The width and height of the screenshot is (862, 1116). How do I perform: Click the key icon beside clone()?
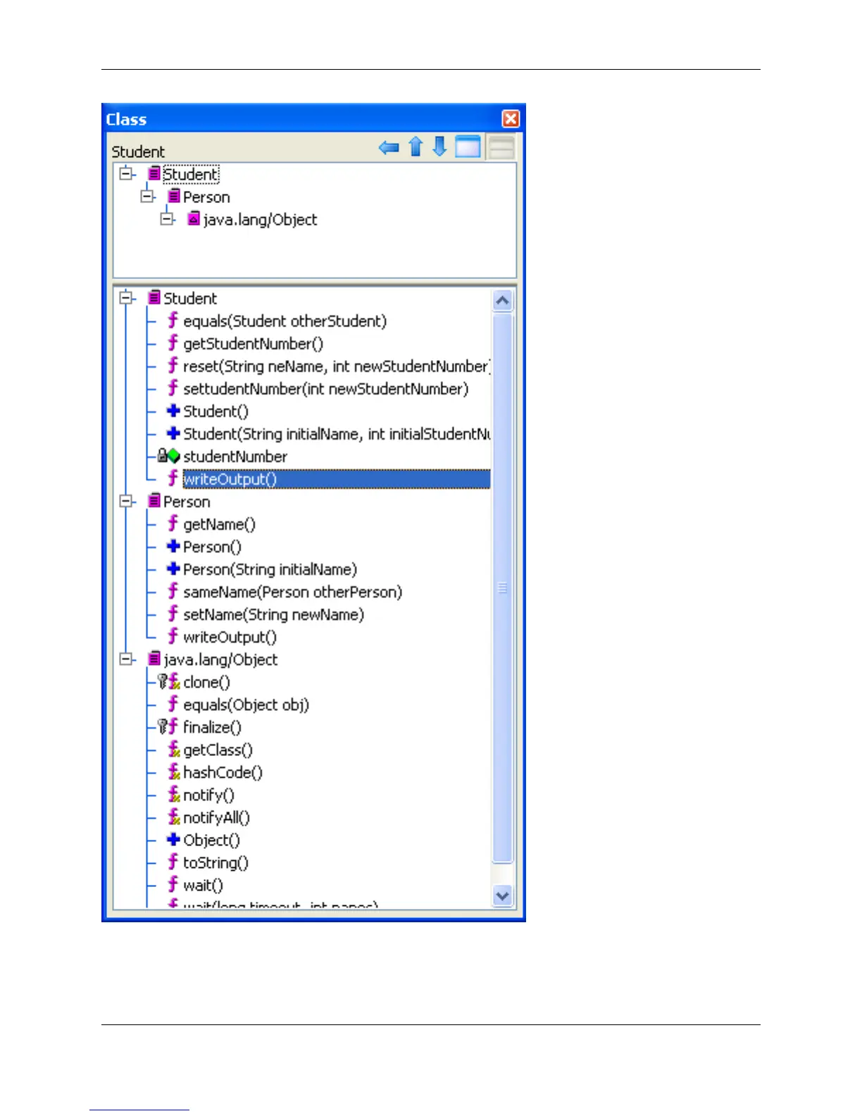tap(162, 681)
